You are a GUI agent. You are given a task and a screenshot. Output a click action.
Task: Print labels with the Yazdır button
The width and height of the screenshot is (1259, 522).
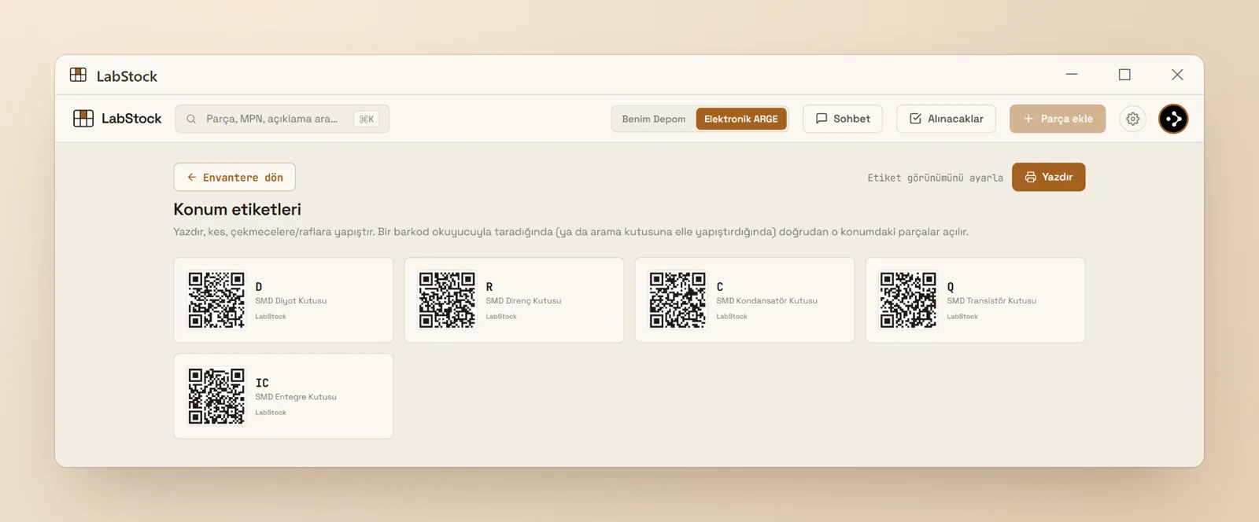click(x=1048, y=177)
